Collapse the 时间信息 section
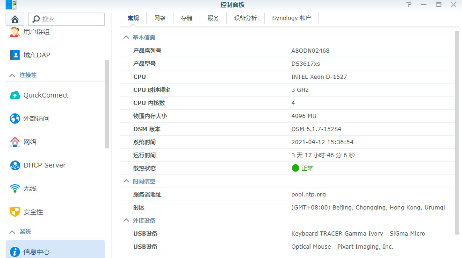 [126, 181]
